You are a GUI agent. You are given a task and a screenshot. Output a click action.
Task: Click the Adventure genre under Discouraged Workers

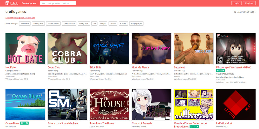click(x=221, y=80)
